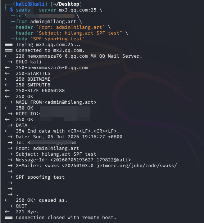Click the 220 QQ Mail Server greeting line

pyautogui.click(x=79, y=56)
